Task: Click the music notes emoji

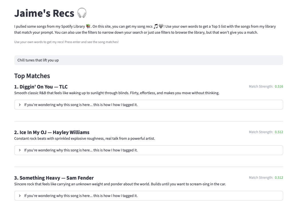Action: pyautogui.click(x=156, y=26)
